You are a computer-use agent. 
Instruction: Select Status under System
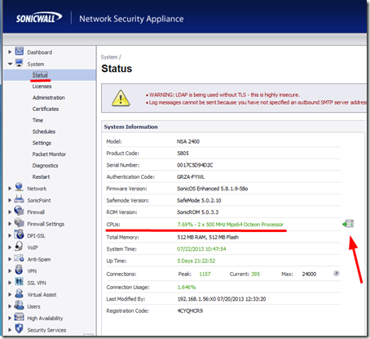[x=40, y=75]
